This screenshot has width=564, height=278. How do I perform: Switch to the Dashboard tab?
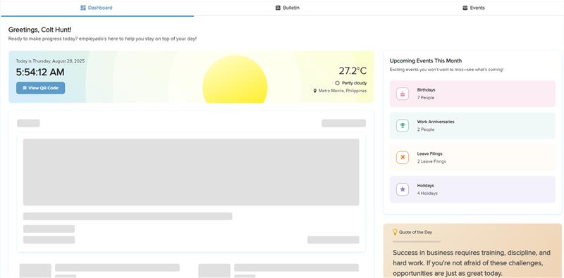point(97,8)
